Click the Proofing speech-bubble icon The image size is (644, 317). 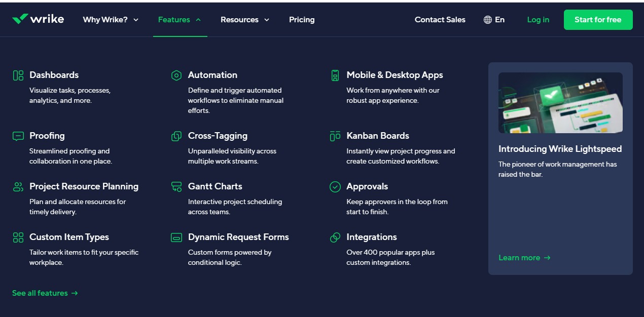coord(18,136)
